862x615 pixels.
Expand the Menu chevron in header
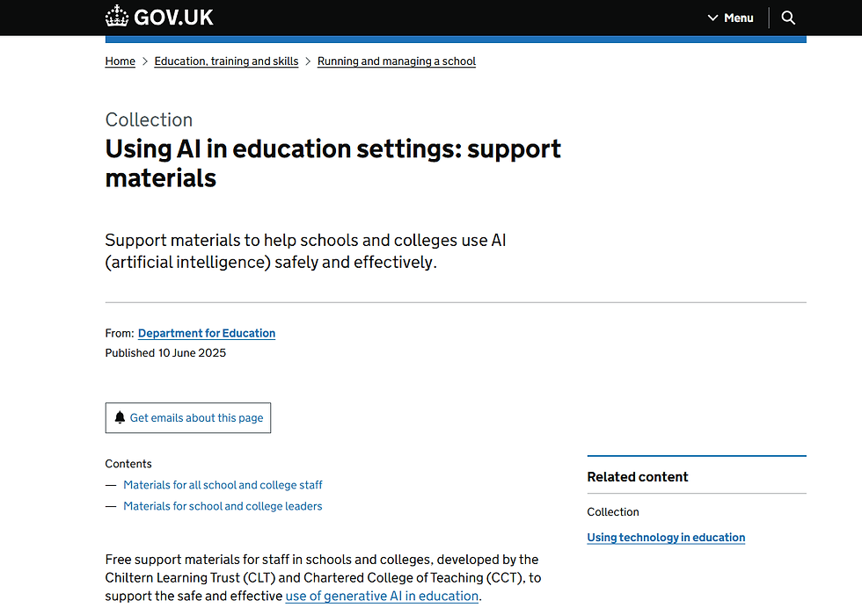click(x=712, y=18)
